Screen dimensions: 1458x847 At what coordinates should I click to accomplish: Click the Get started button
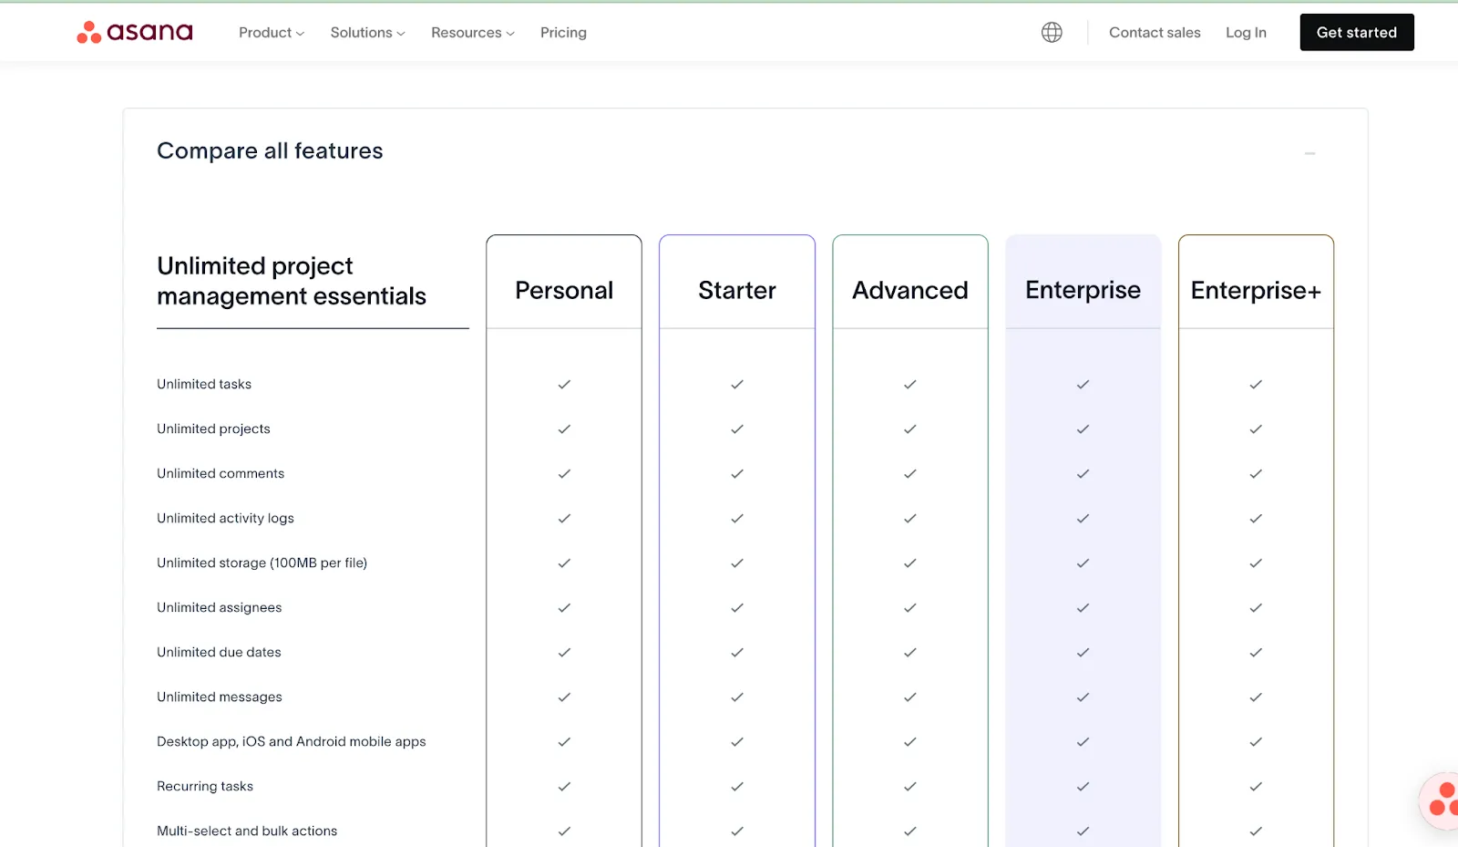click(1357, 32)
